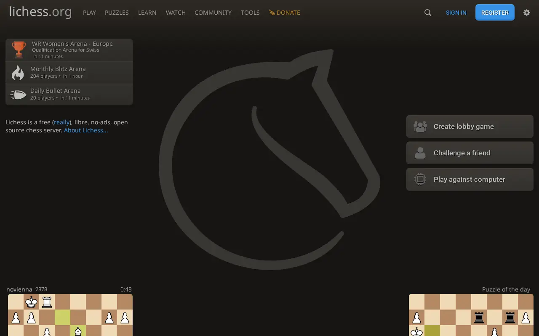The image size is (539, 336).
Task: Click the 0:48 clock on featured game
Action: pyautogui.click(x=126, y=289)
